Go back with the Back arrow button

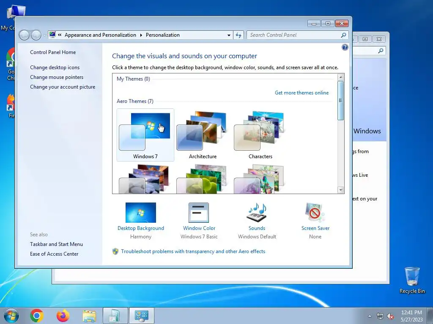pyautogui.click(x=24, y=35)
